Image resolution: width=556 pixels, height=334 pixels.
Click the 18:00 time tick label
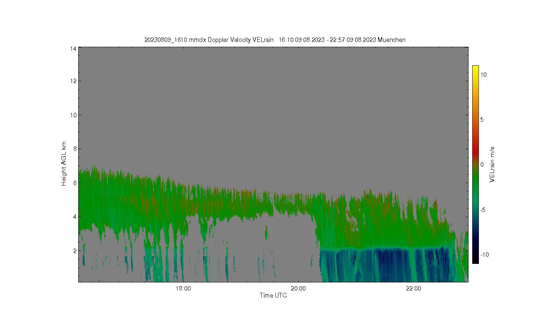183,289
